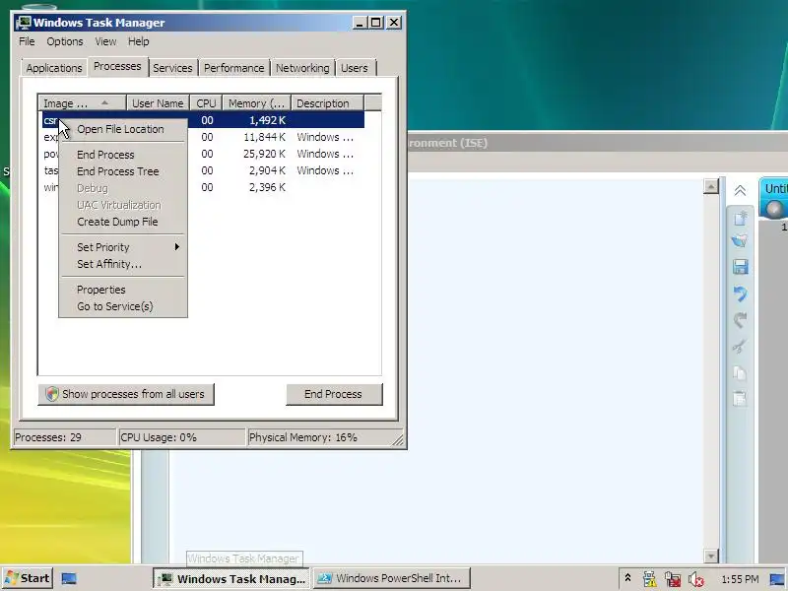Viewport: 788px width, 591px height.
Task: Sort by Image Name column header
Action: click(x=82, y=103)
